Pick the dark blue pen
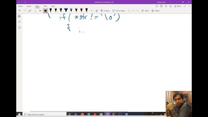 [x=61, y=10]
